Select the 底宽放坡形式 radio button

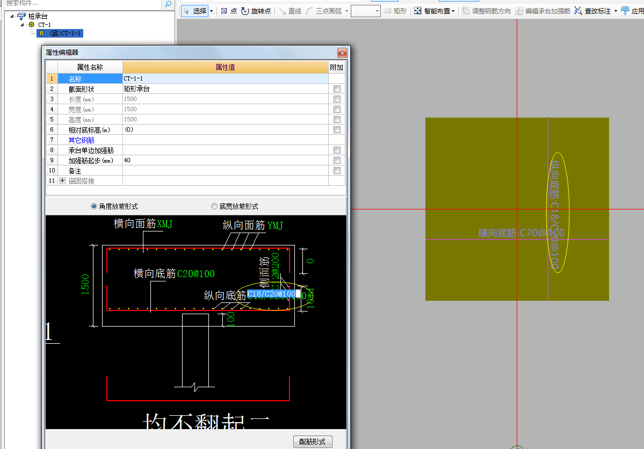pyautogui.click(x=214, y=206)
